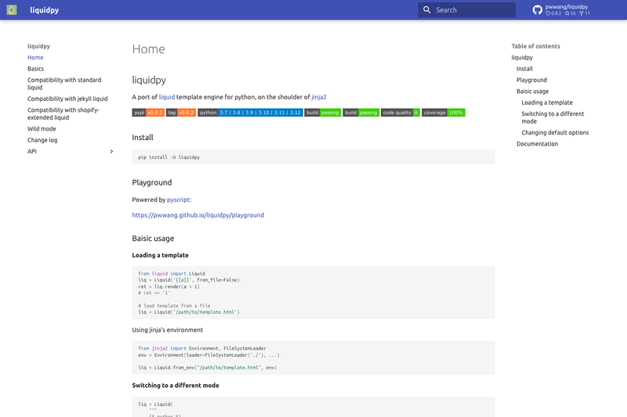
Task: Jump to Loading a template in contents
Action: [546, 102]
